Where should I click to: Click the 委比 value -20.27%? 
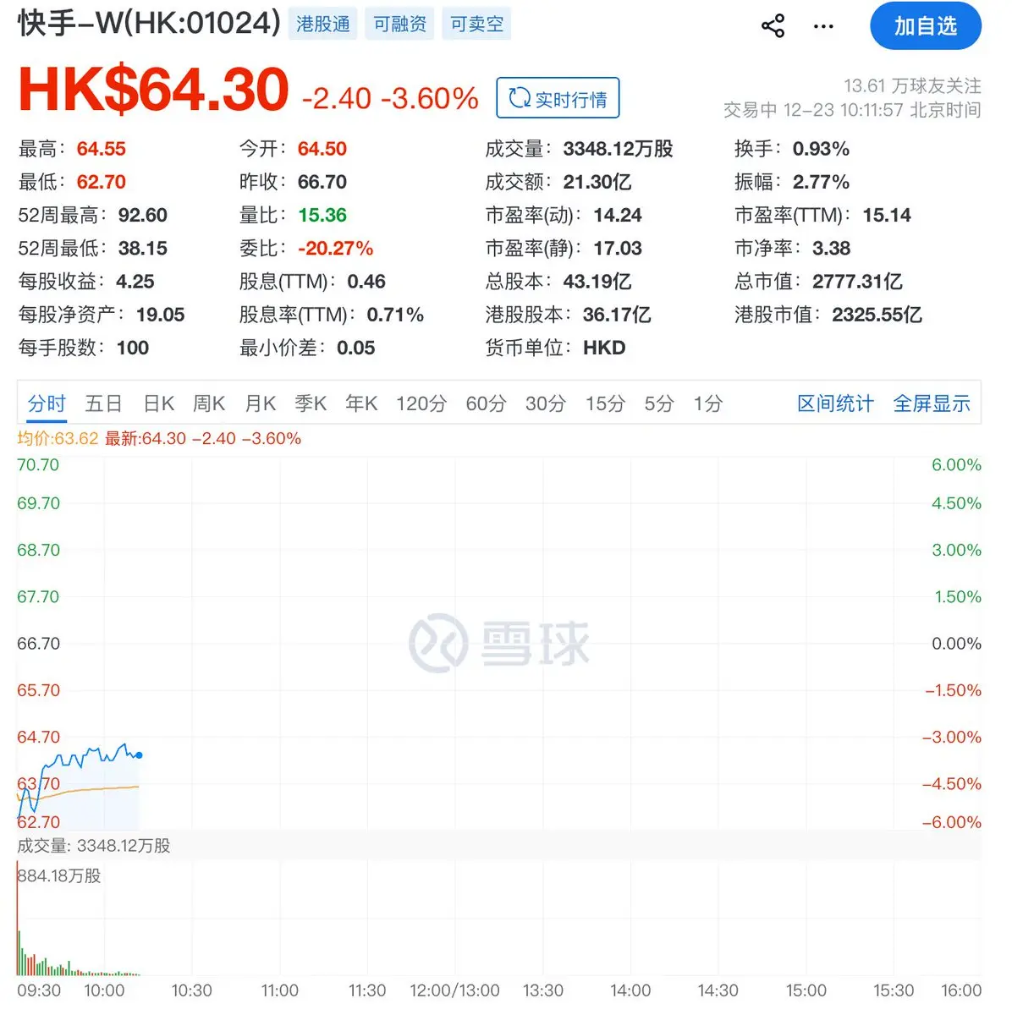click(x=335, y=248)
